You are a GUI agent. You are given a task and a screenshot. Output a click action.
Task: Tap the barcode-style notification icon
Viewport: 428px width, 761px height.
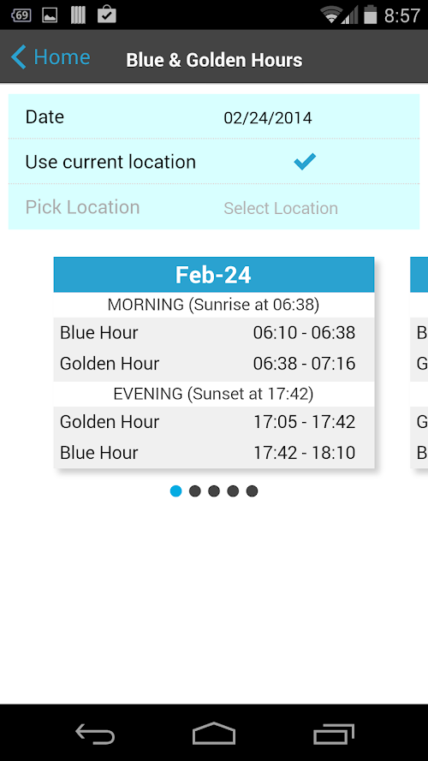click(78, 15)
